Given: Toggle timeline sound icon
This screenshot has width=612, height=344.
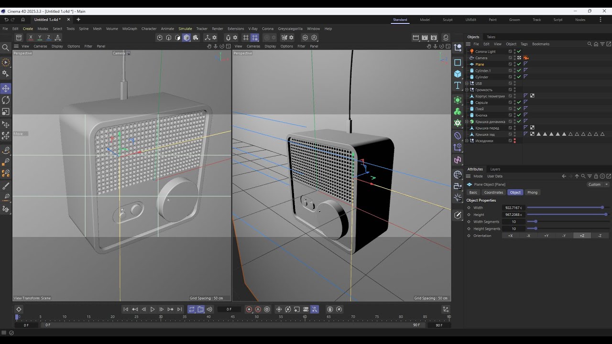Looking at the screenshot, I should point(209,309).
